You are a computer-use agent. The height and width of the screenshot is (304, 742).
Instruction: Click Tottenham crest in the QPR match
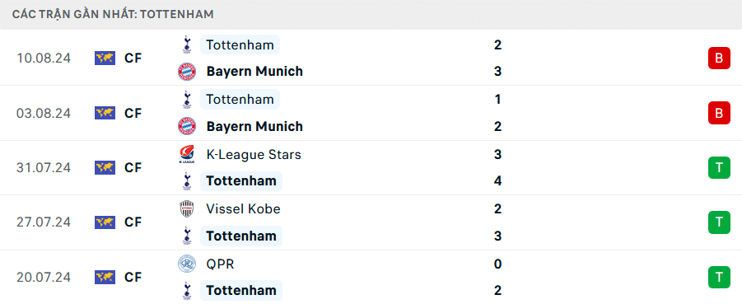click(187, 290)
